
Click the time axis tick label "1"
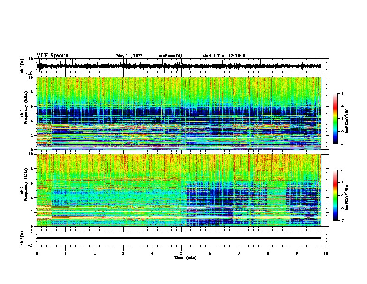click(x=66, y=253)
